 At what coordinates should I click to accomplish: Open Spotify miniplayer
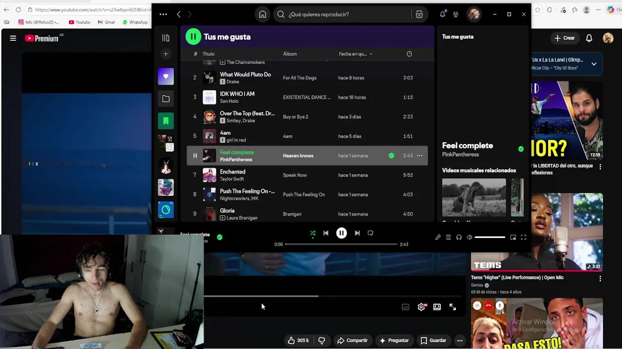click(513, 238)
